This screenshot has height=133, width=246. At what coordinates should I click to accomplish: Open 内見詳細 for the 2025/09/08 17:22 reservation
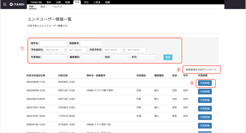pos(205,83)
